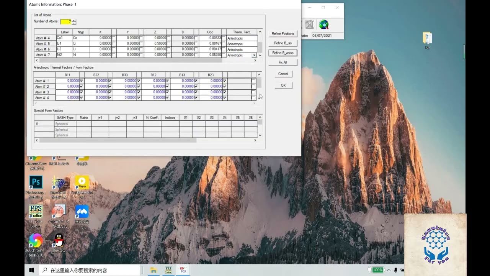Edit Occ value 0.06250 for Atom # 7
The height and width of the screenshot is (276, 490).
tap(210, 55)
